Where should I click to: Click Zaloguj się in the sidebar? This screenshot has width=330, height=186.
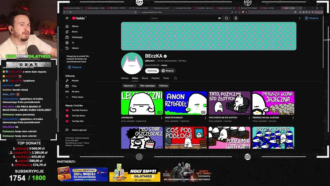[75, 67]
